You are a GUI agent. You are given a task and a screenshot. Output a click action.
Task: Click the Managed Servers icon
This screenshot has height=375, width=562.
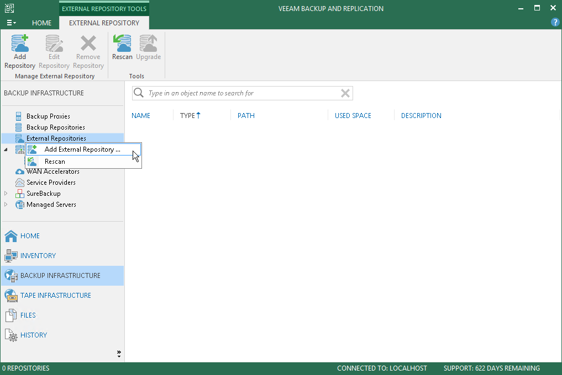pyautogui.click(x=20, y=205)
